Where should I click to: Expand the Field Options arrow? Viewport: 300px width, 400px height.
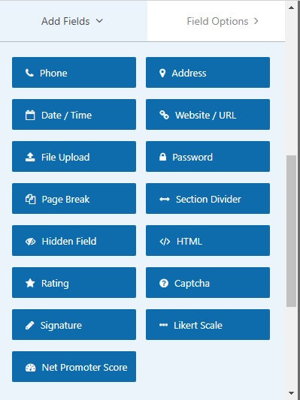[256, 21]
